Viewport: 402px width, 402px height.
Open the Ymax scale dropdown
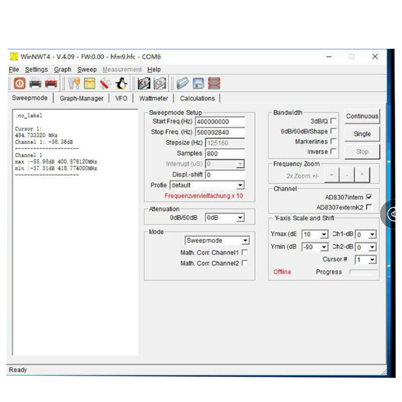click(323, 235)
